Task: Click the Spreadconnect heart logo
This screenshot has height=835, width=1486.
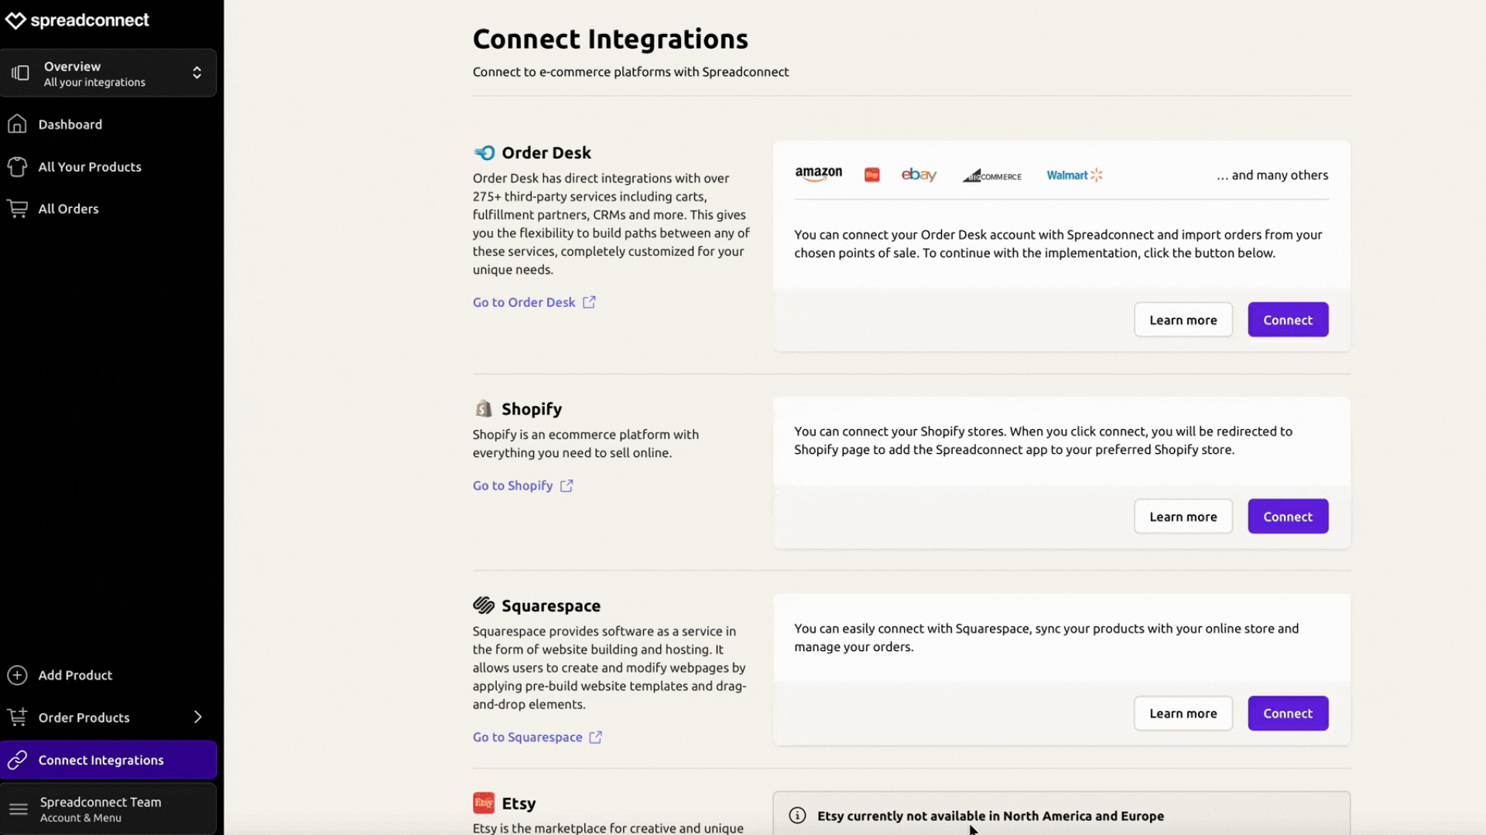Action: pyautogui.click(x=15, y=21)
